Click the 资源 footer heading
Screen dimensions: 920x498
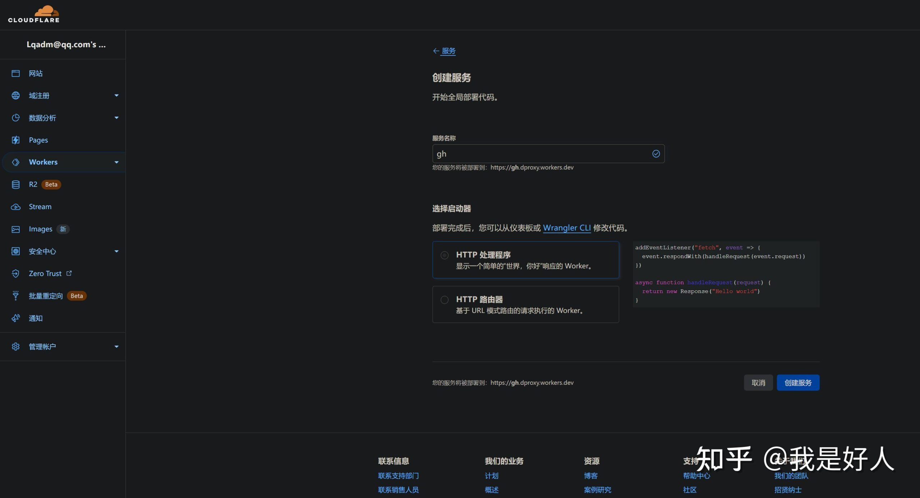[592, 461]
